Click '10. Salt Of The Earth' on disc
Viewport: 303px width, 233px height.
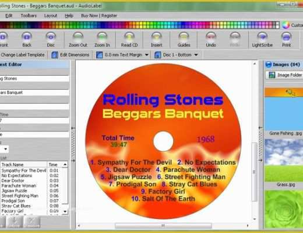pos(163,199)
